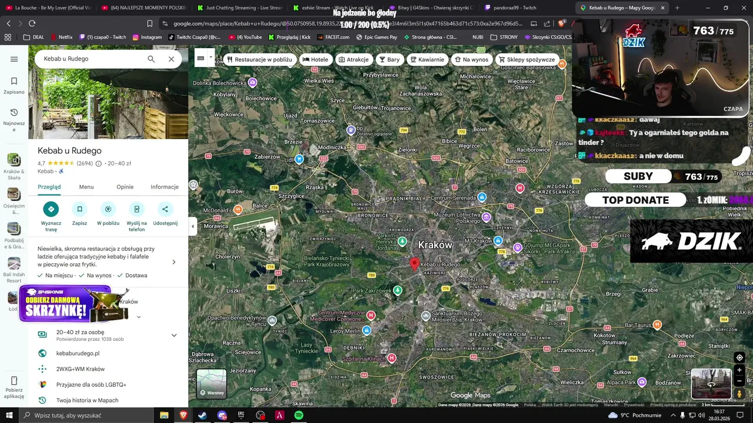
Task: Click the Steam taskbar icon
Action: click(202, 415)
